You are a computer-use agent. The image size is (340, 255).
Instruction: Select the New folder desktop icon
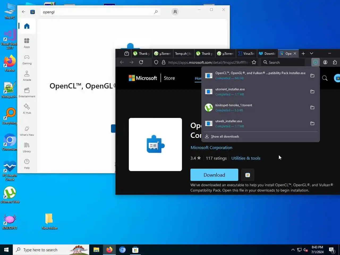(49, 221)
